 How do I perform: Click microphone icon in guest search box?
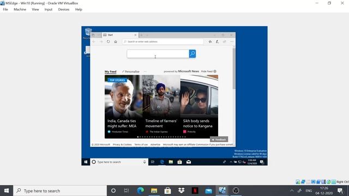pyautogui.click(x=145, y=162)
